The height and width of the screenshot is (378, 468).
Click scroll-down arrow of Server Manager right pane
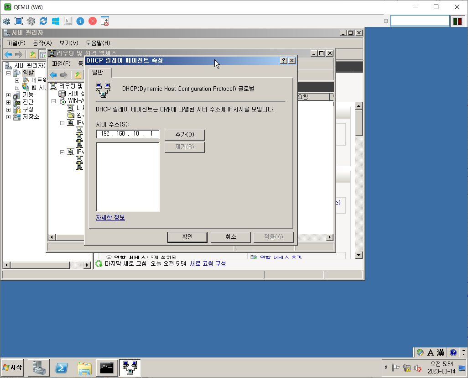(x=359, y=255)
